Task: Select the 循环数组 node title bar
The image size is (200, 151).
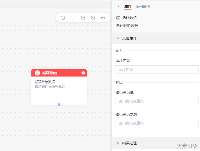Action: (59, 73)
